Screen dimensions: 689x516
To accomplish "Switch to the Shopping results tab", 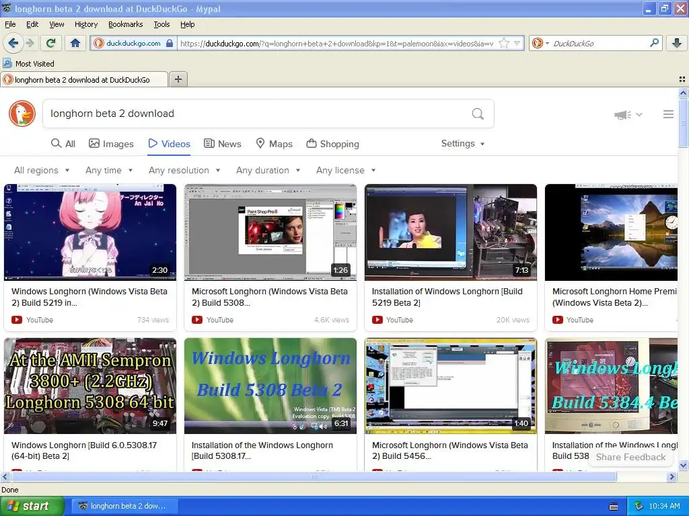I will [x=332, y=144].
